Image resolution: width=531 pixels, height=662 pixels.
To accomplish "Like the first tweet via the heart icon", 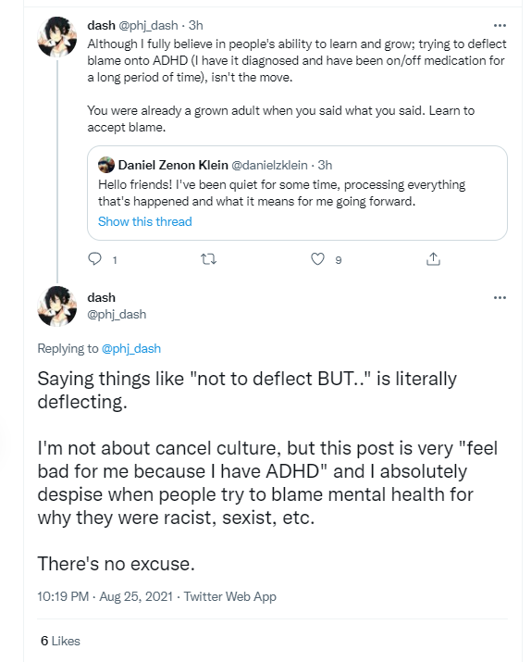I will tap(317, 259).
